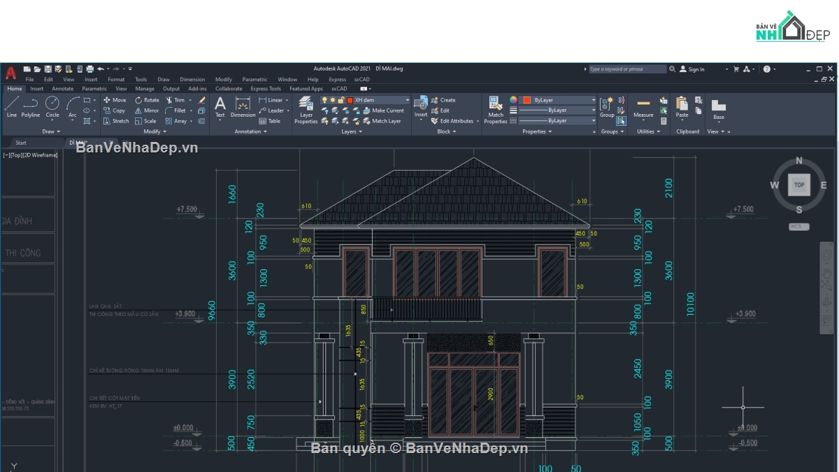Open Layer Properties manager

click(306, 110)
